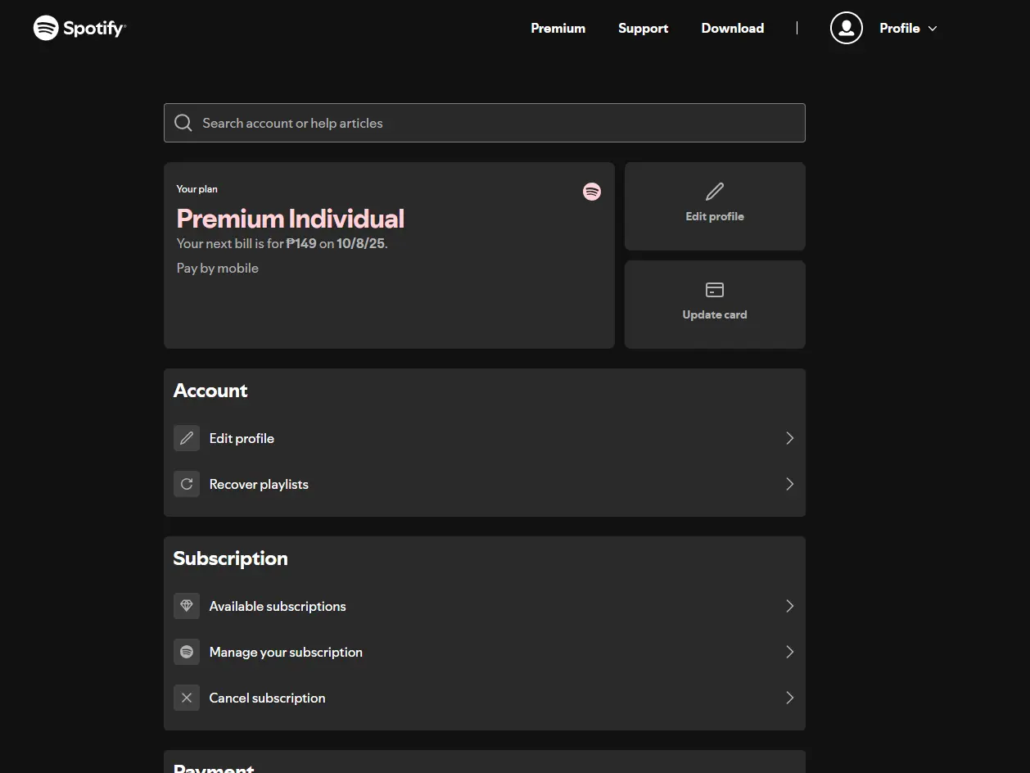The height and width of the screenshot is (773, 1030).
Task: Open the Premium menu item
Action: pyautogui.click(x=558, y=28)
